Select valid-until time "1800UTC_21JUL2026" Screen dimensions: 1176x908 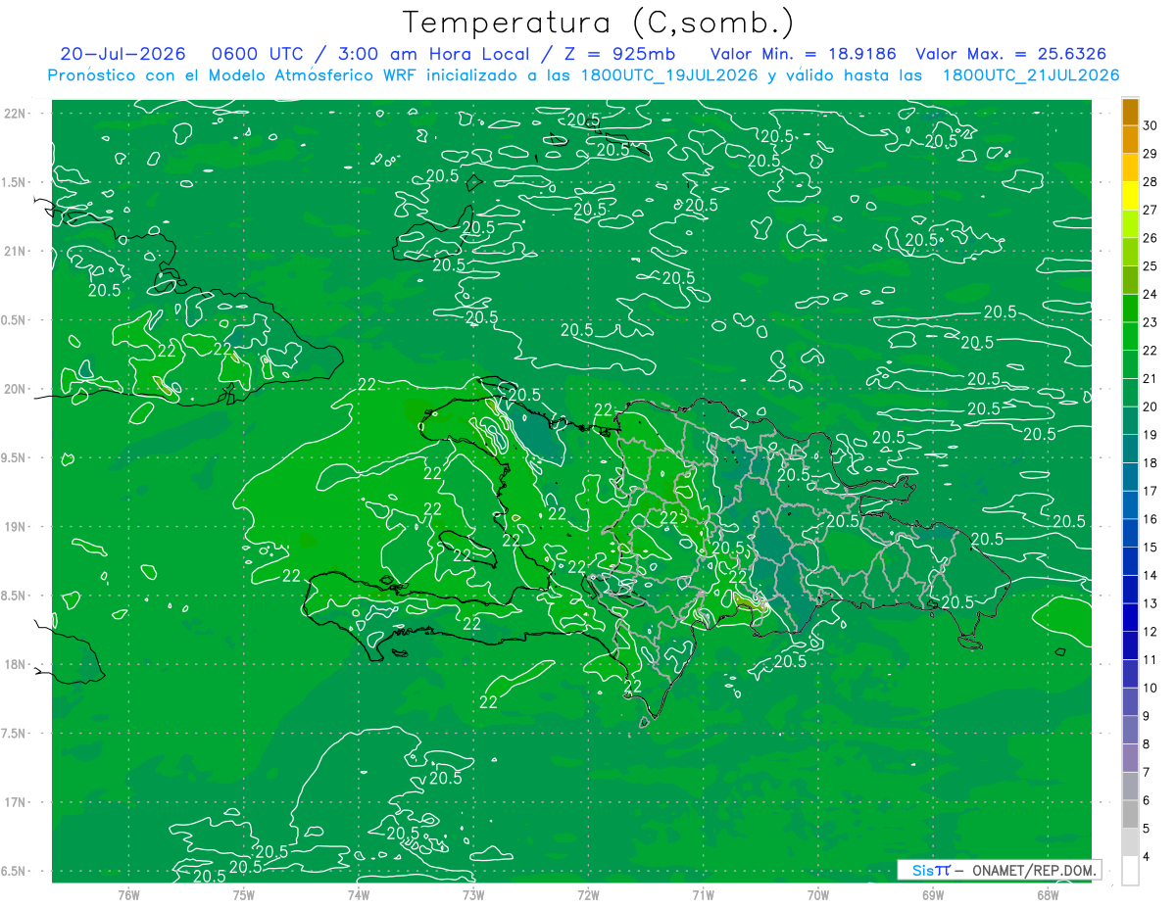tap(1031, 75)
